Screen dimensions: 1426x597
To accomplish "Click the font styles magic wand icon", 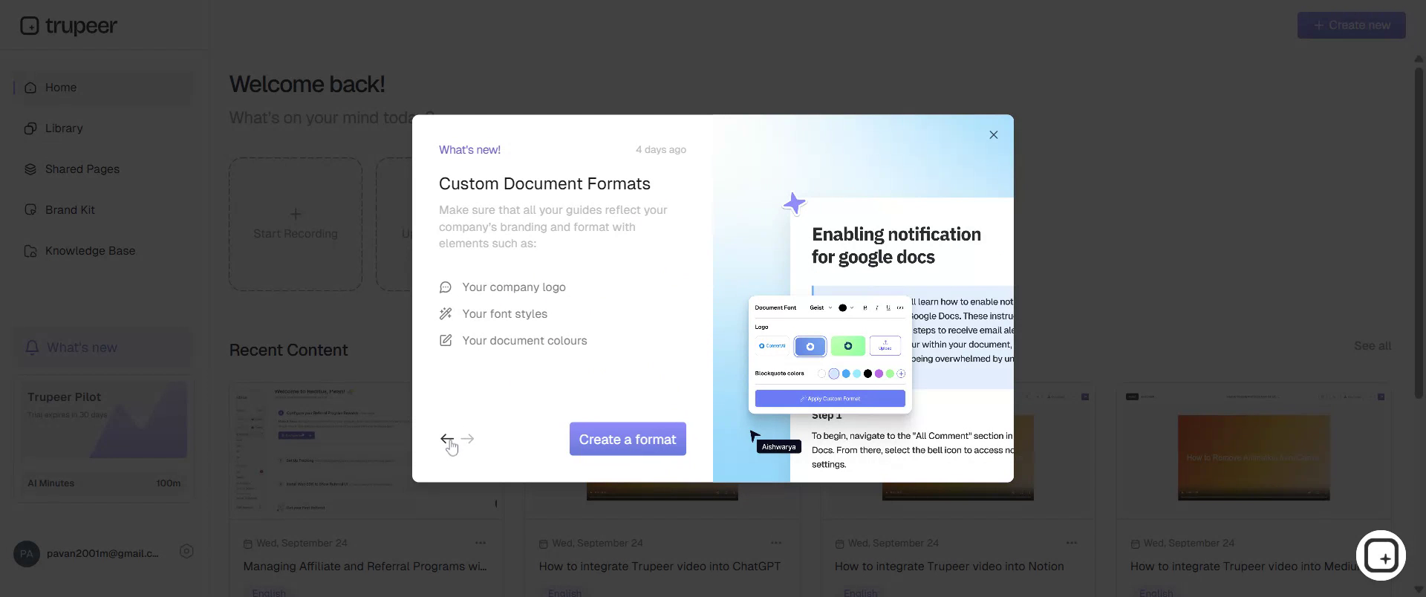I will [x=446, y=314].
